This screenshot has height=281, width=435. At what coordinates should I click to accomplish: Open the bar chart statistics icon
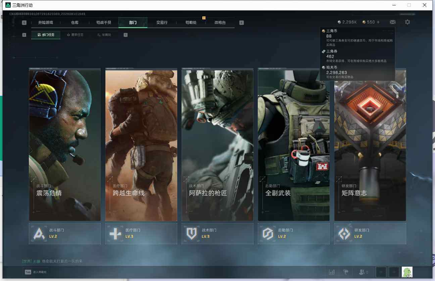[x=332, y=272]
